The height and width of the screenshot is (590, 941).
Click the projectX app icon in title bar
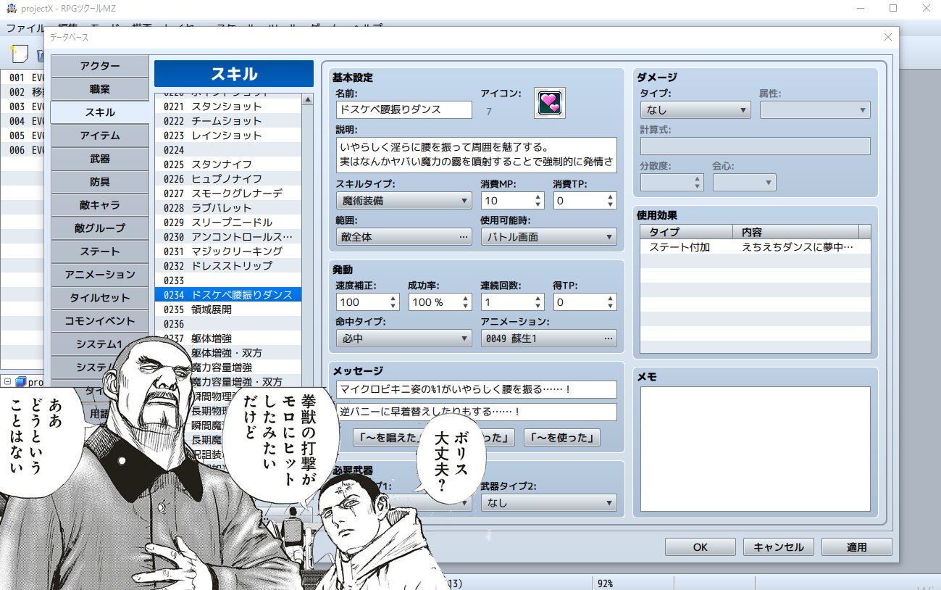11,8
